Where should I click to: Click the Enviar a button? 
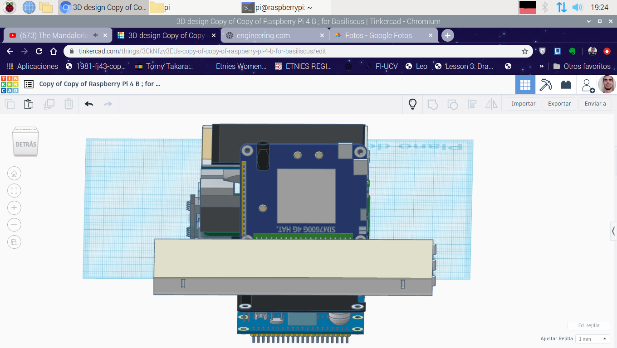(595, 104)
